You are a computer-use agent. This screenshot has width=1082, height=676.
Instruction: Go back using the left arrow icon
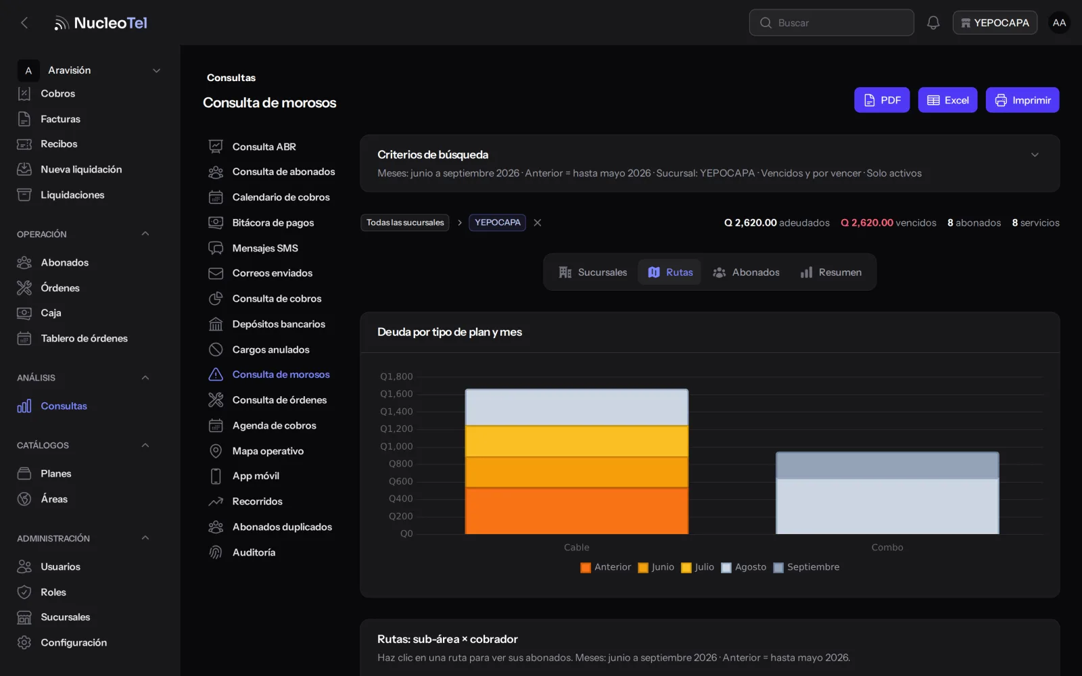24,23
